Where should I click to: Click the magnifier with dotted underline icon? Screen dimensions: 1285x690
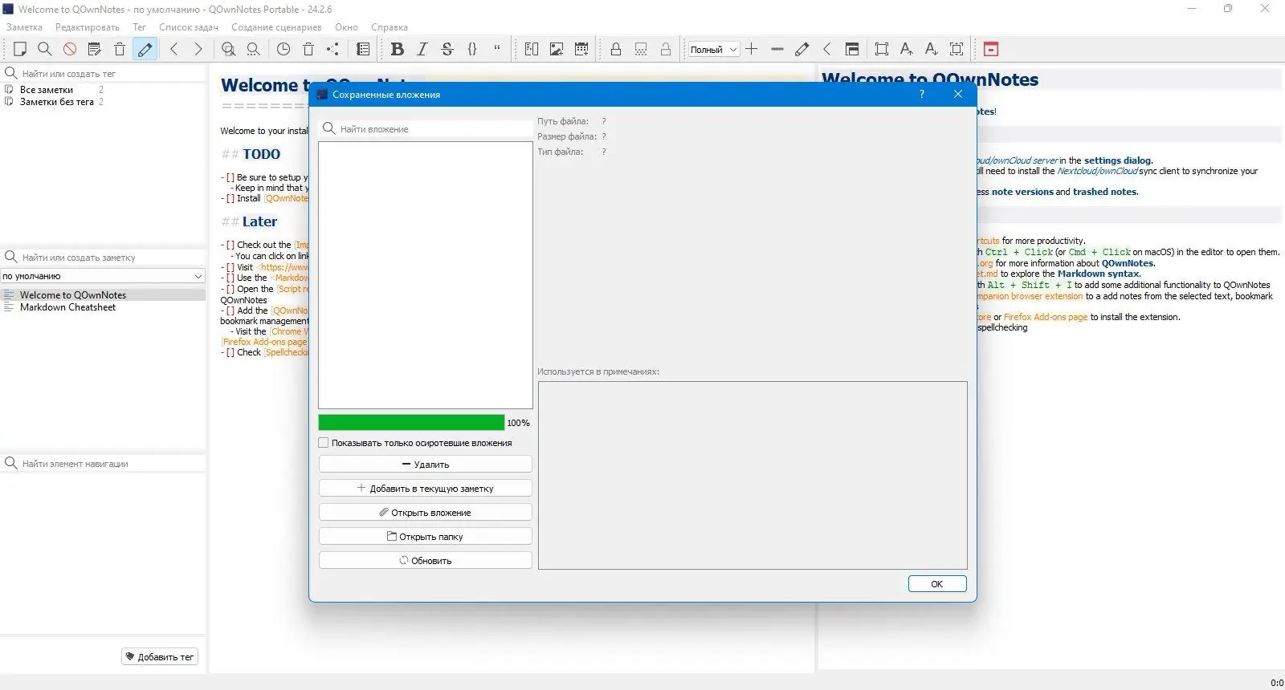254,49
